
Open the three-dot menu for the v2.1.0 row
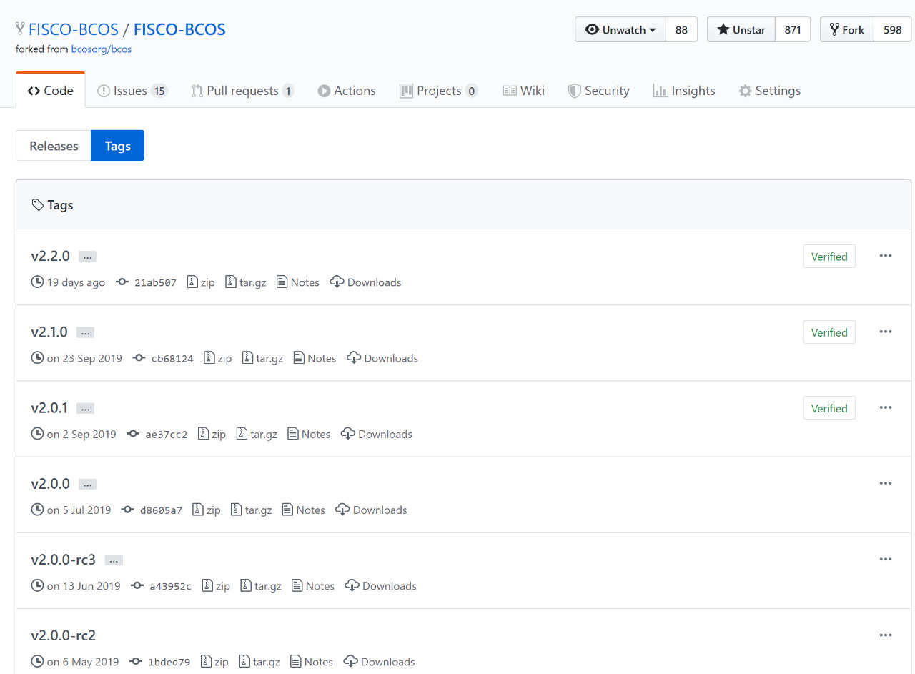pos(886,332)
